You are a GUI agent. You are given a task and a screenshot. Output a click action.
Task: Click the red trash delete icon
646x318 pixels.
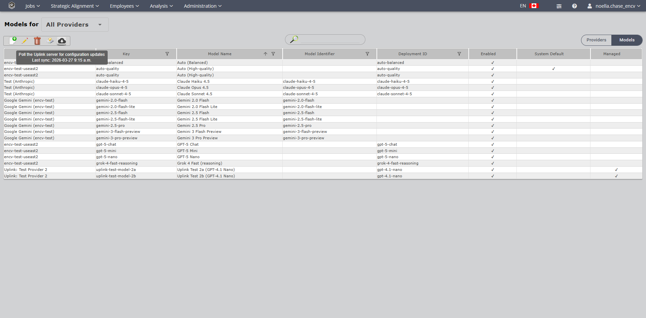tap(37, 41)
